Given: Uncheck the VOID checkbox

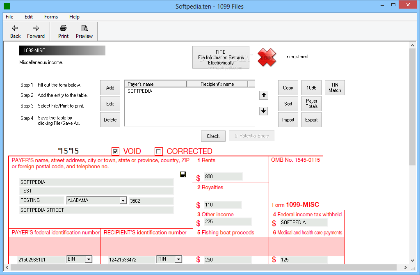Looking at the screenshot, I should [115, 151].
